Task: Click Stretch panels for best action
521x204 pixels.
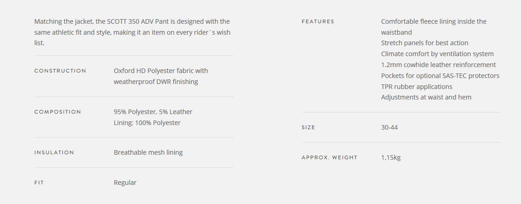Action: tap(425, 43)
